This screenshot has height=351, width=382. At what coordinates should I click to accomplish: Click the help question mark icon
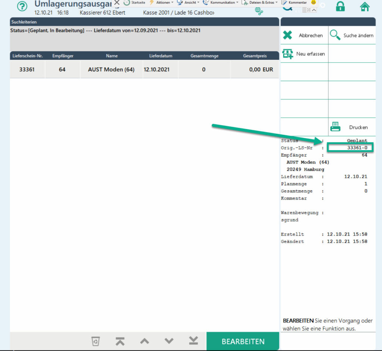(x=22, y=7)
